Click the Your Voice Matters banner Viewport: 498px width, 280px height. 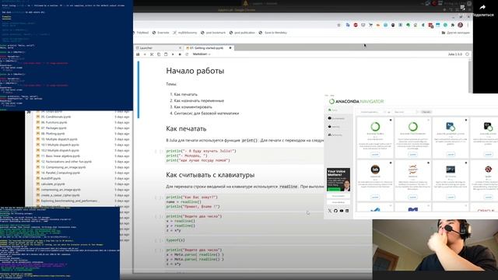pos(338,180)
